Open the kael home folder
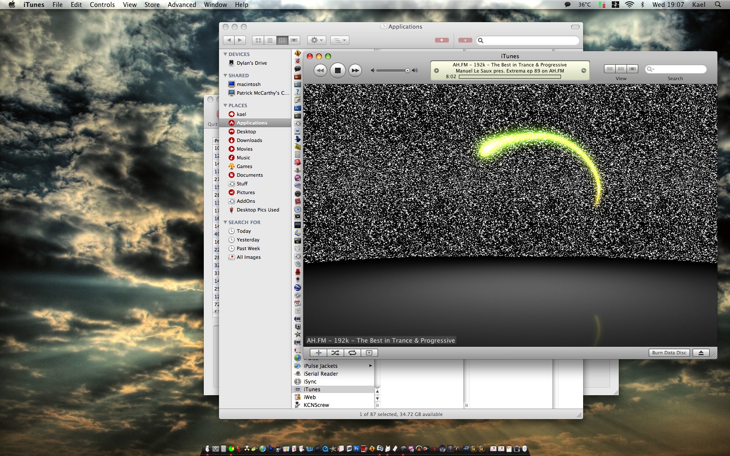The width and height of the screenshot is (730, 456). 255,114
